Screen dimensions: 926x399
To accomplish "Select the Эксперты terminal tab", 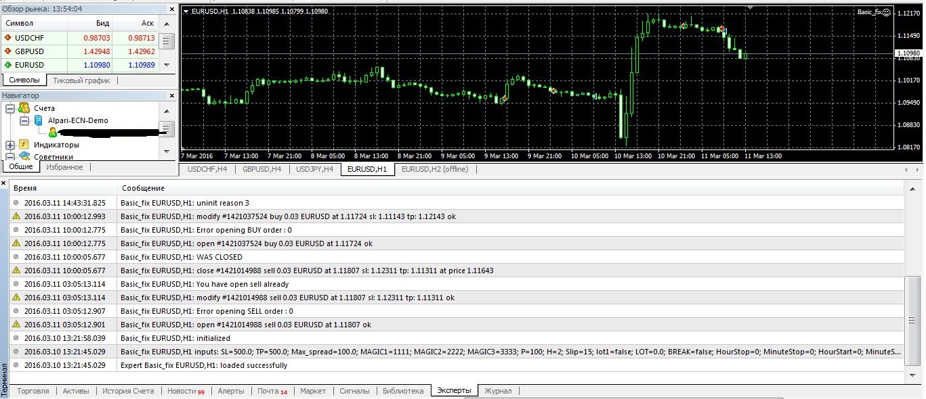I will (454, 391).
